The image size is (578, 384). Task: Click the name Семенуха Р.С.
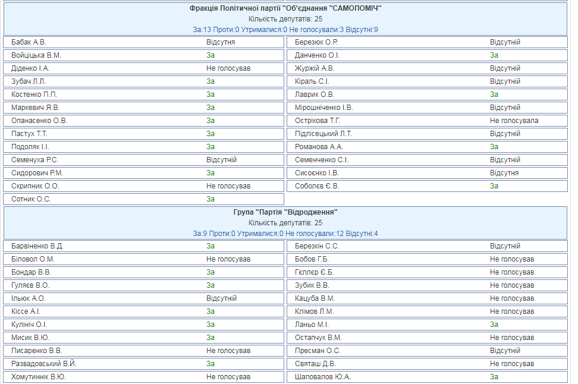point(34,160)
